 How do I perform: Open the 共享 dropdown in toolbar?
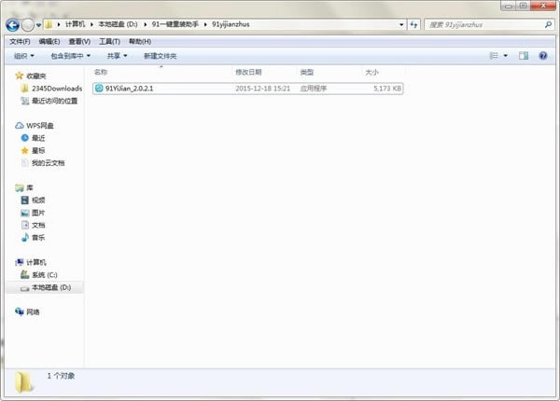pos(118,56)
